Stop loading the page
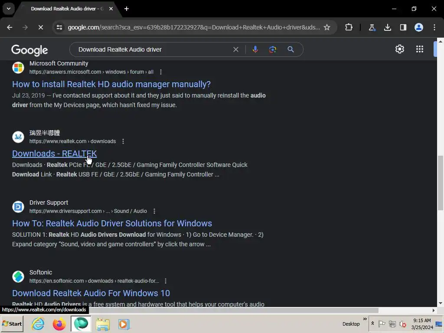This screenshot has height=333, width=444. click(x=40, y=27)
